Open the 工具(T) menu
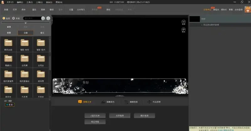The height and width of the screenshot is (131, 251). [x=29, y=2]
